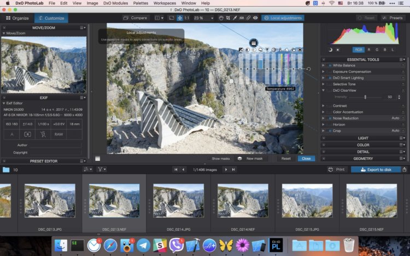Select the RGB histogram channel
The image size is (410, 256).
[359, 50]
